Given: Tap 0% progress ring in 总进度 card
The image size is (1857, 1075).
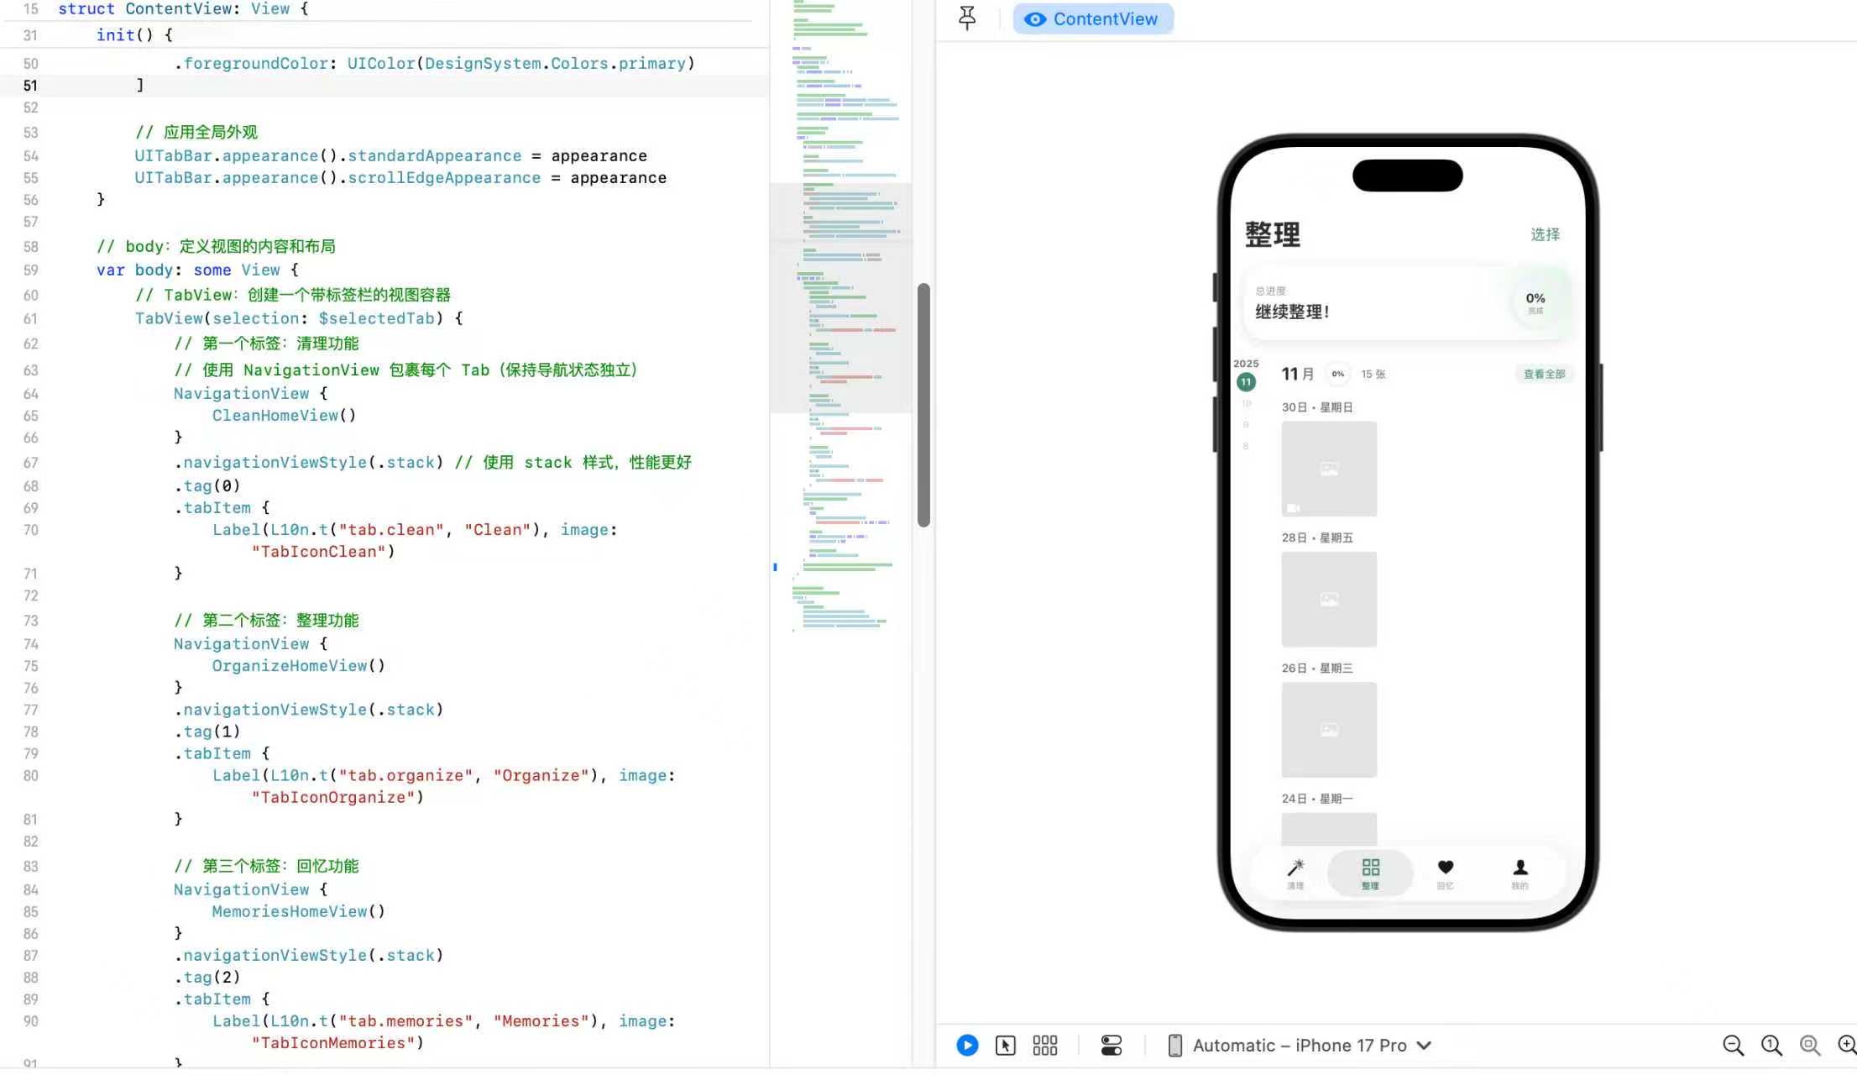Looking at the screenshot, I should (x=1535, y=302).
